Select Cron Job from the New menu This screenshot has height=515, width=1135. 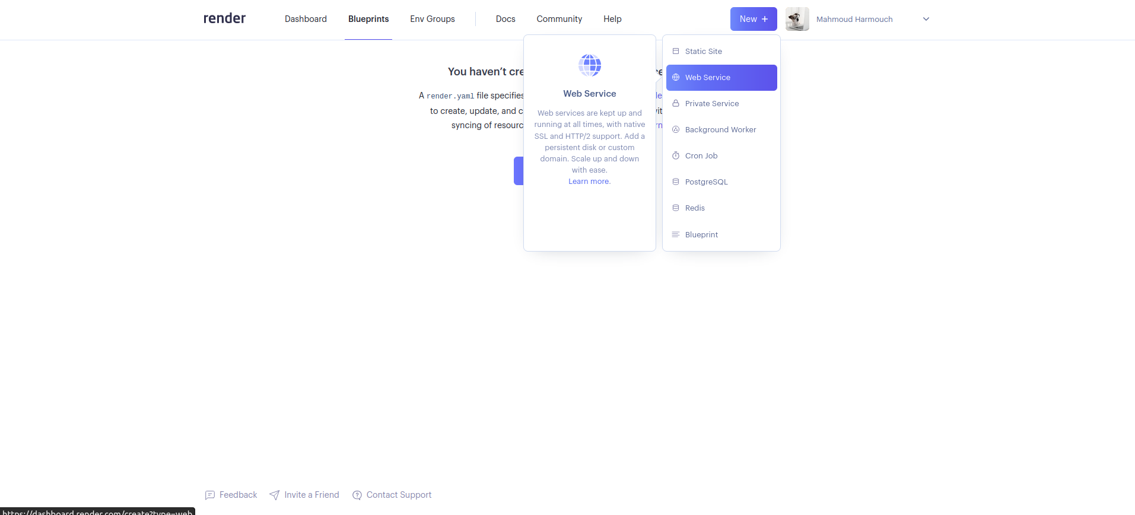[721, 156]
